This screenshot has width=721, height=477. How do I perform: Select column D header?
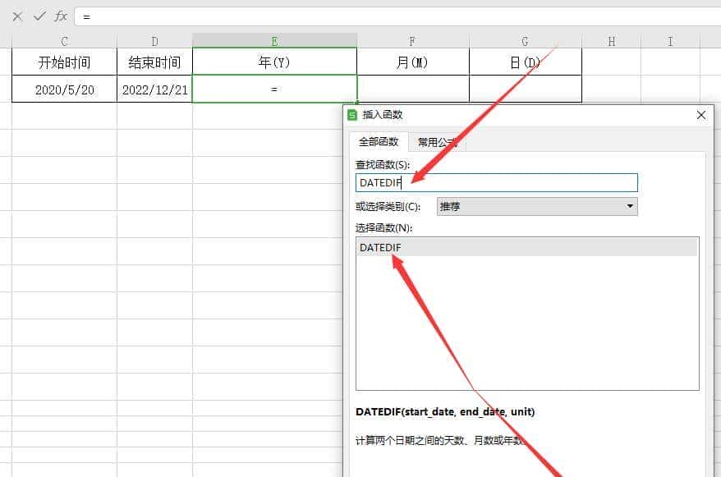point(154,41)
